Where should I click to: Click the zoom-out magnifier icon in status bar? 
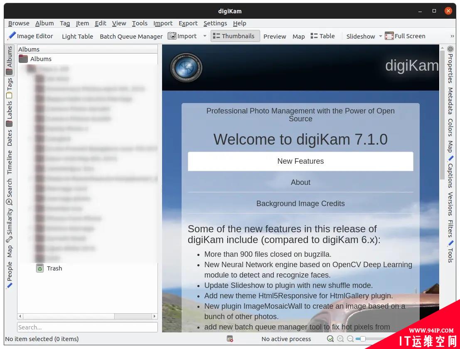(350, 339)
